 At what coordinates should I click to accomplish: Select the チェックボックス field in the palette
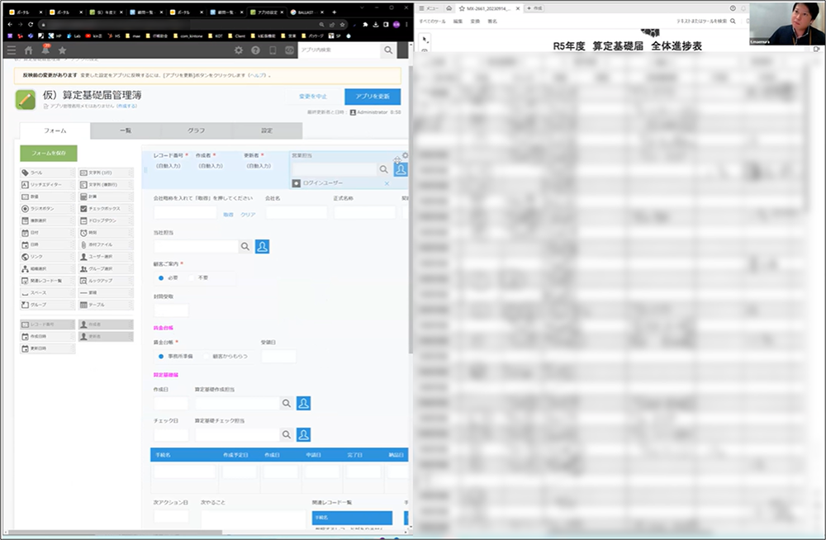(106, 209)
